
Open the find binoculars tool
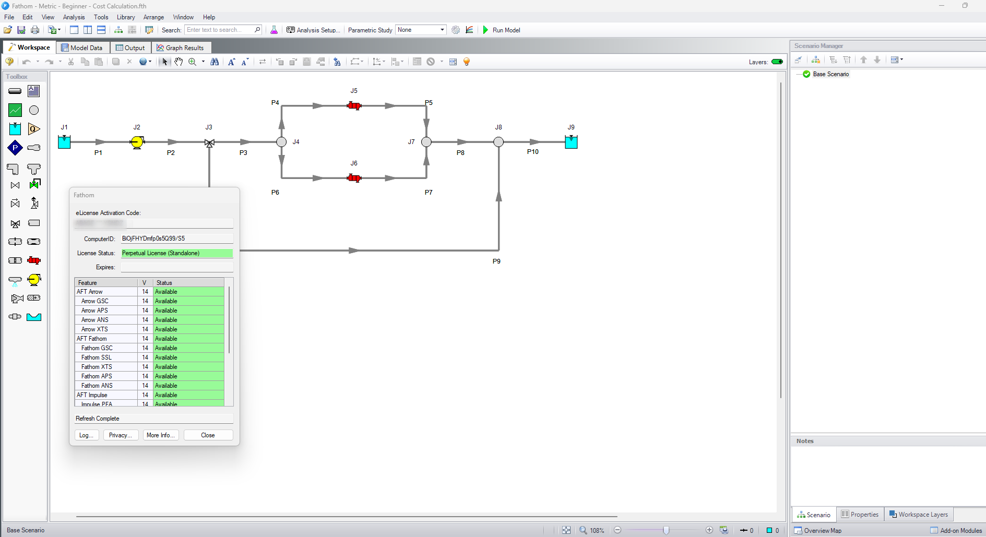pyautogui.click(x=215, y=62)
